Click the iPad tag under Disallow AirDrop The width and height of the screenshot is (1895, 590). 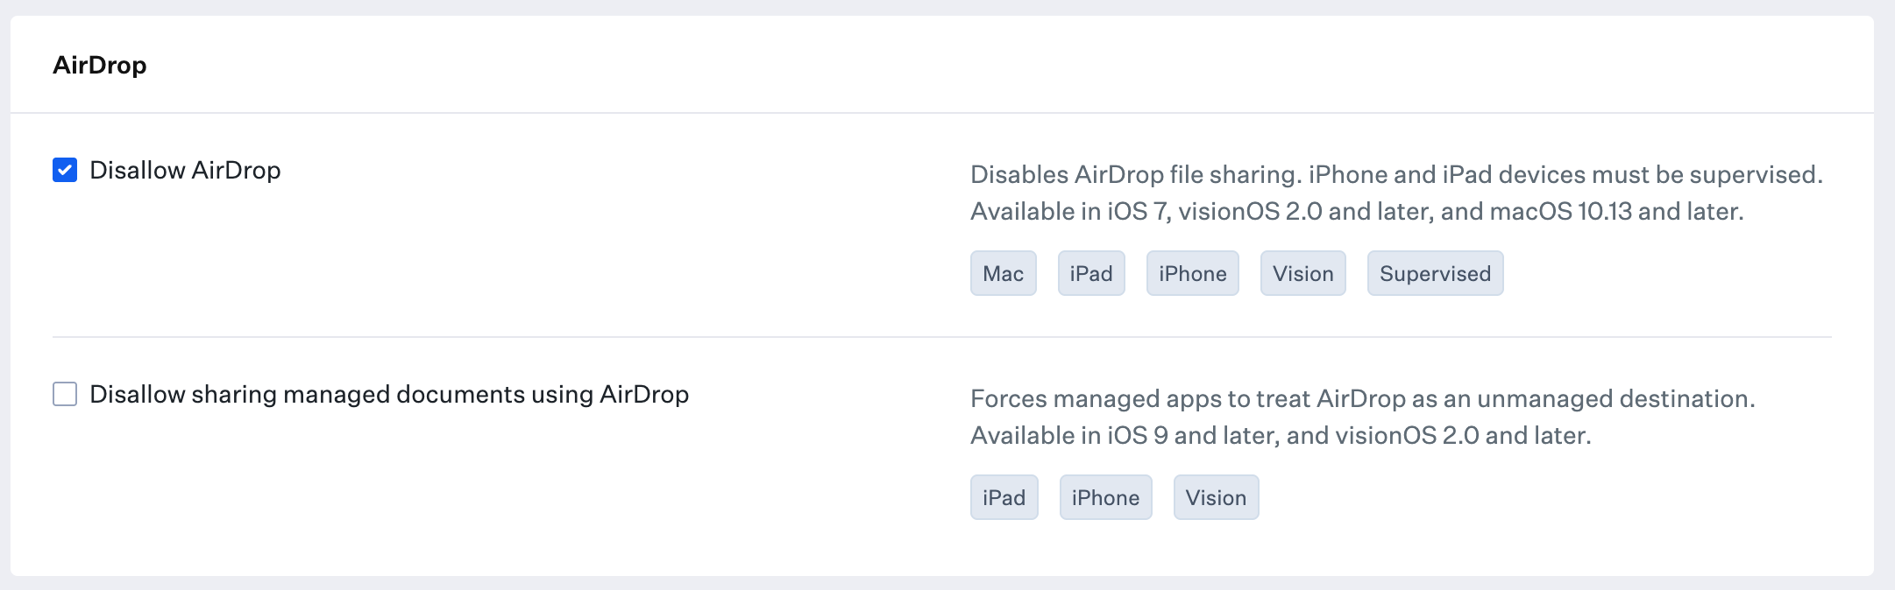[x=1090, y=273]
